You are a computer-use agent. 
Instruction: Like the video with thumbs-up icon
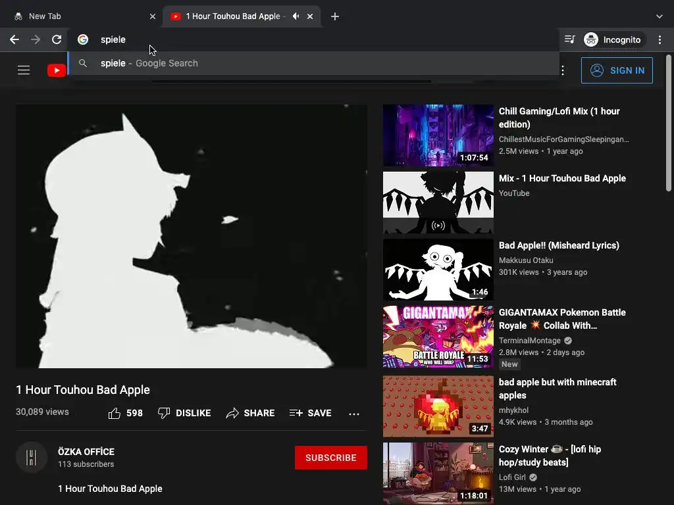(x=115, y=413)
